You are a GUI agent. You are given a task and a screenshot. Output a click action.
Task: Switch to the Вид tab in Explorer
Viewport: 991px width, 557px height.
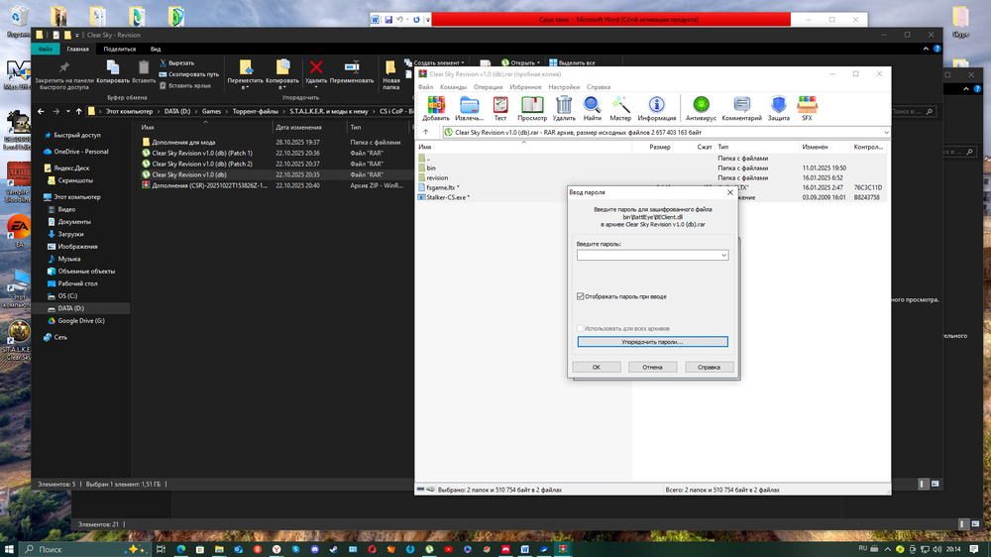156,49
